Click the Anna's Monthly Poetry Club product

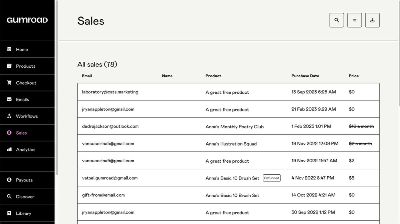coord(234,127)
